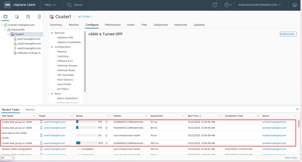Open the All task filter combo box

pos(7,158)
